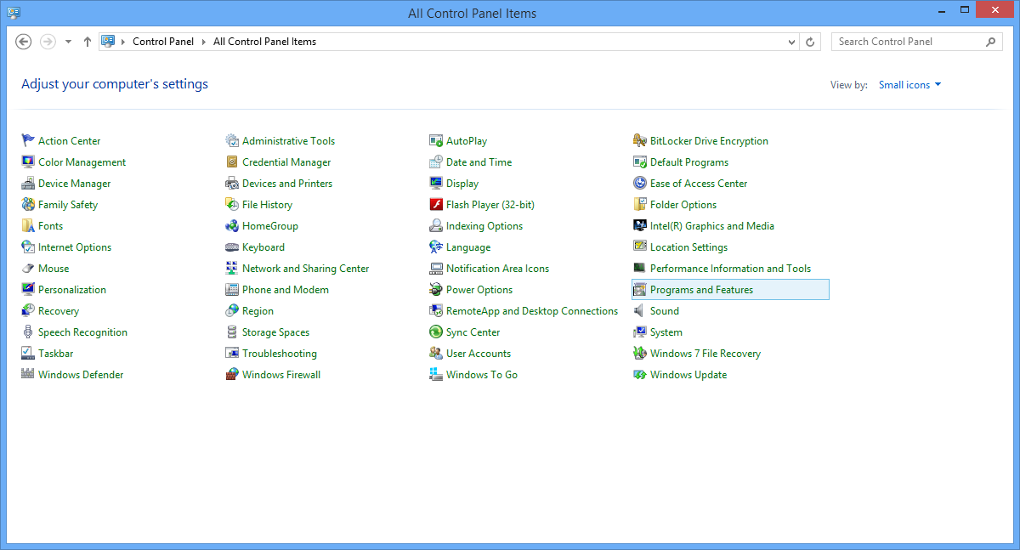Open the Power Options battery icon
The height and width of the screenshot is (550, 1020).
436,290
